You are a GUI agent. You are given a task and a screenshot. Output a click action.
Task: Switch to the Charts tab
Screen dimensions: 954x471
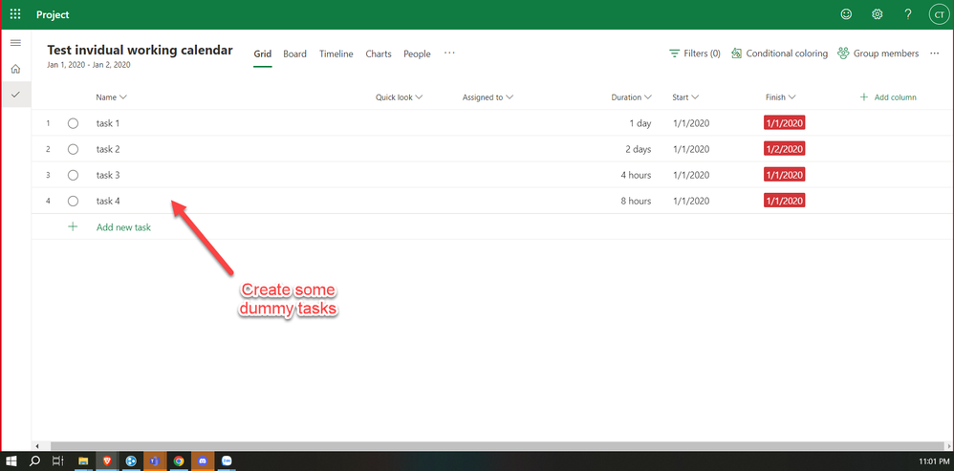pos(379,54)
